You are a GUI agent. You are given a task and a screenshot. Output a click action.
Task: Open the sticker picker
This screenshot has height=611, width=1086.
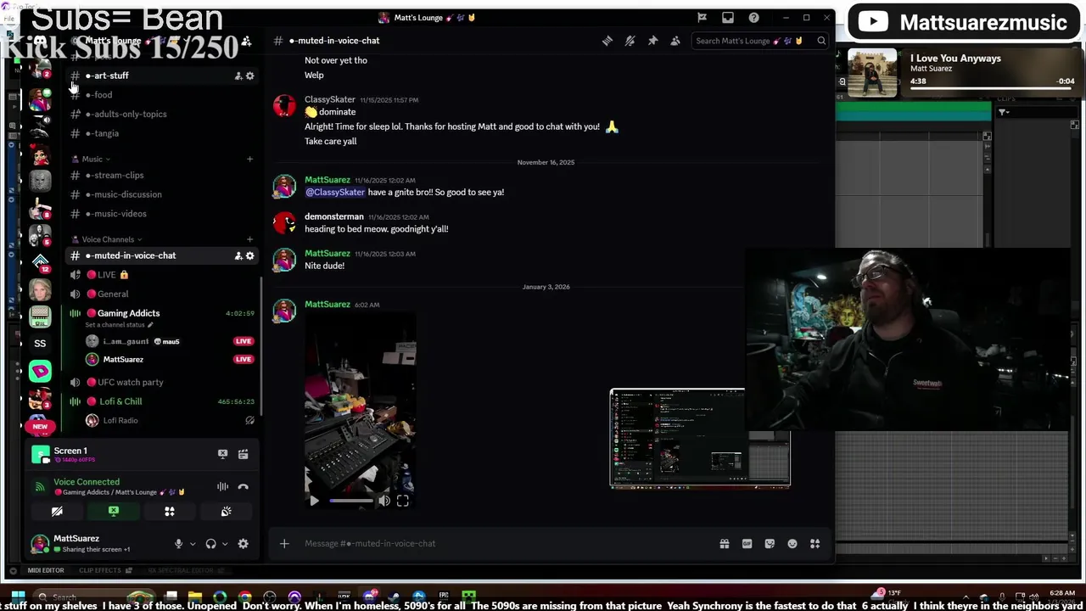770,544
